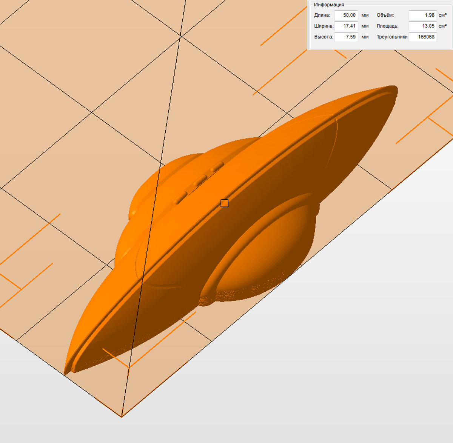Click the middle window slot on the upper dome
The image size is (453, 443).
tap(200, 180)
